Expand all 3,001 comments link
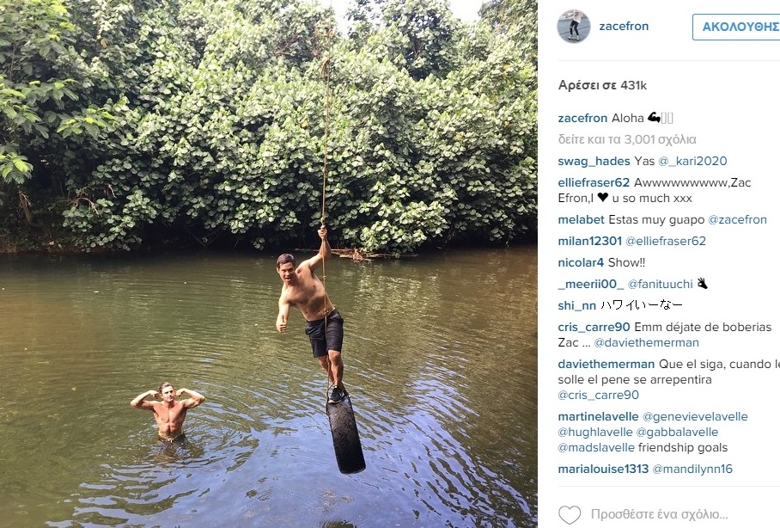This screenshot has width=780, height=528. click(627, 139)
